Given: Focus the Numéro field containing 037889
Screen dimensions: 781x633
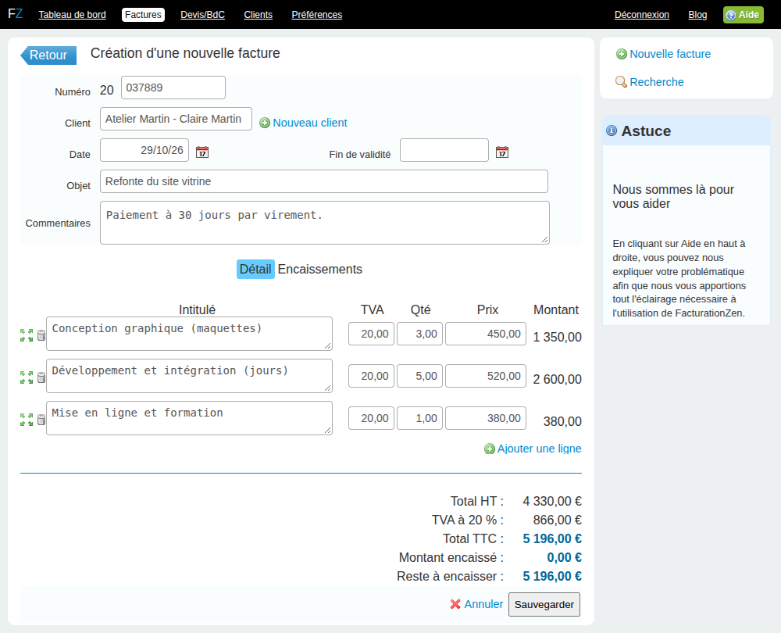Looking at the screenshot, I should 173,88.
